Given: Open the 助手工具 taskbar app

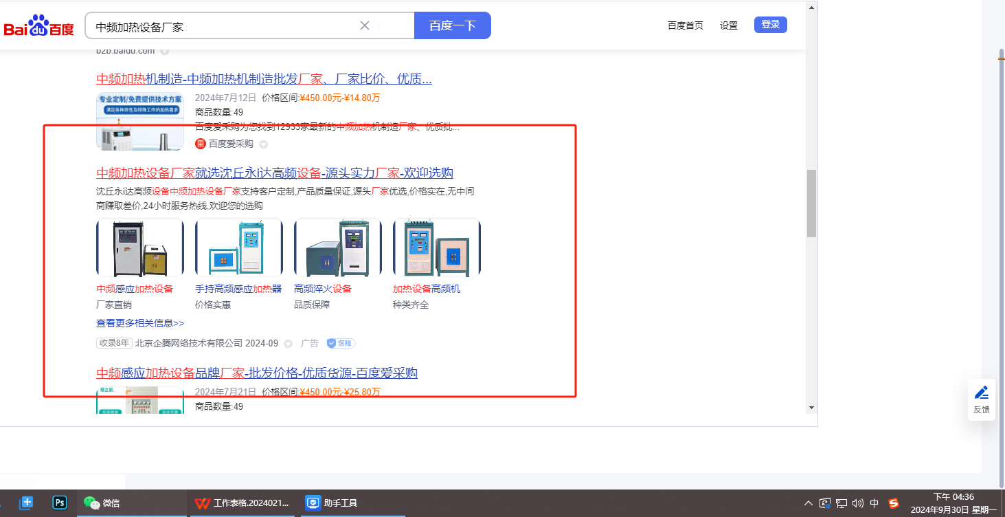Looking at the screenshot, I should 353,503.
